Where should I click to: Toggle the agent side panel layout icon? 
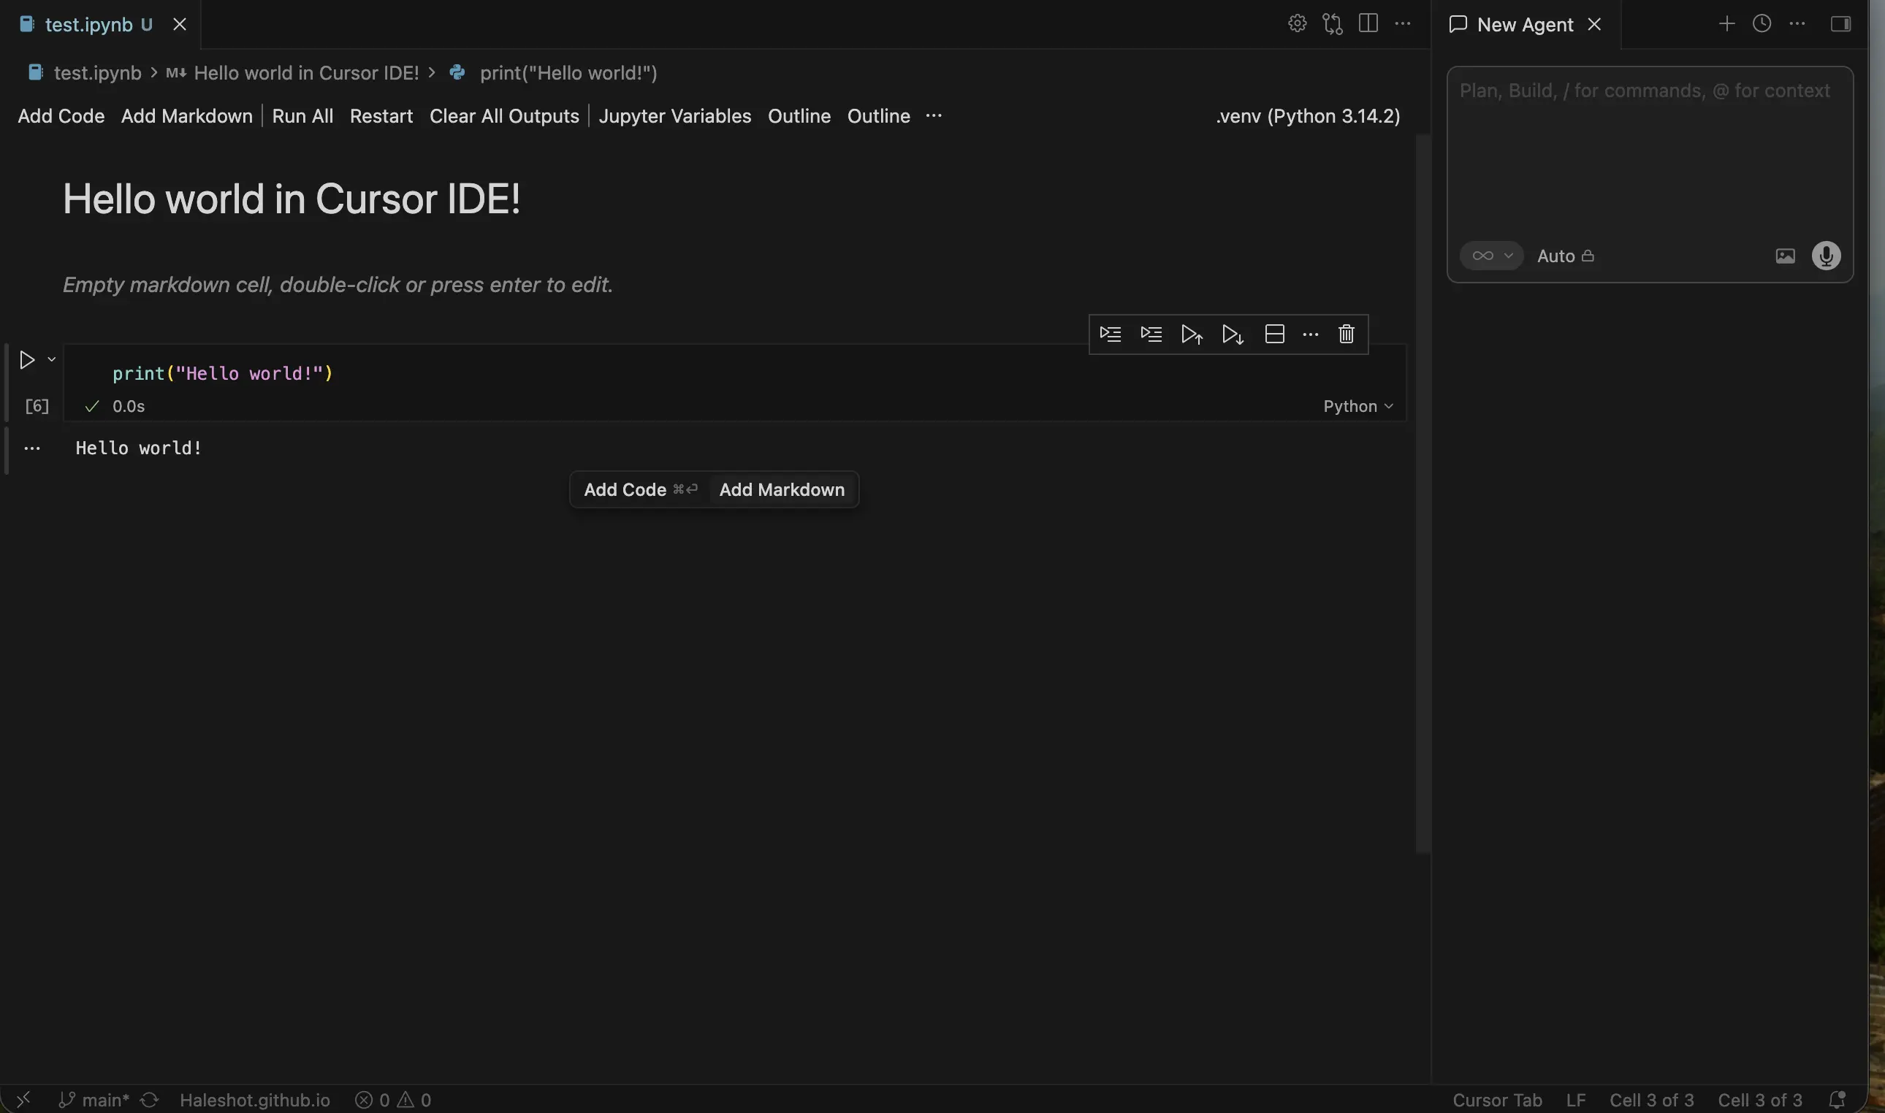(x=1840, y=24)
